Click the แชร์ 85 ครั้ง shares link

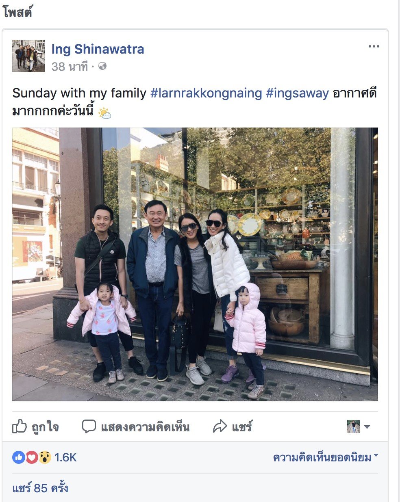coord(40,488)
